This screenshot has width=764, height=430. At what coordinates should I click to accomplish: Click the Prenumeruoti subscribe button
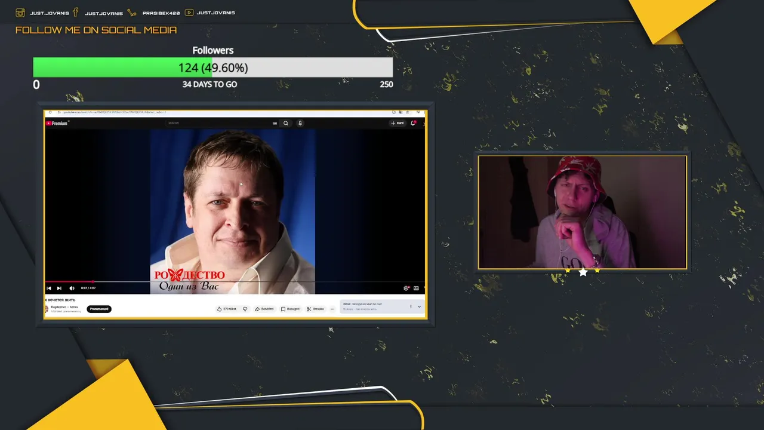coord(99,309)
